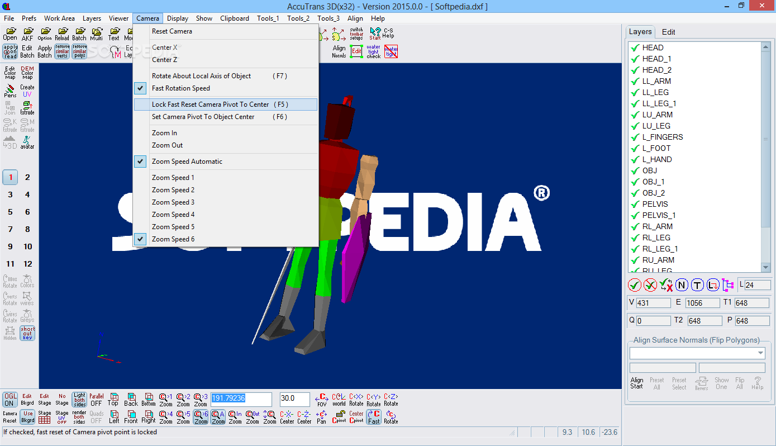776x446 pixels.
Task: Click the Edit Stage button
Action: (x=45, y=399)
